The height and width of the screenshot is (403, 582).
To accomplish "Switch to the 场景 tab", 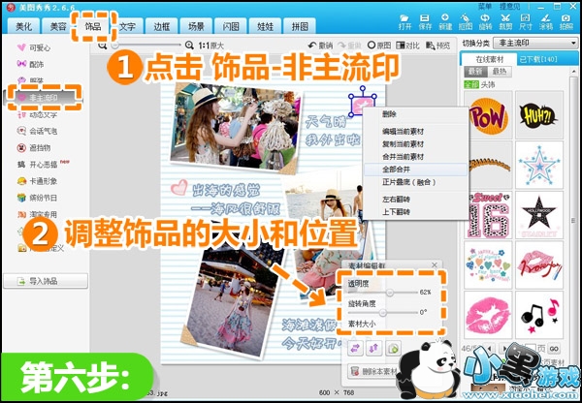I will [196, 26].
